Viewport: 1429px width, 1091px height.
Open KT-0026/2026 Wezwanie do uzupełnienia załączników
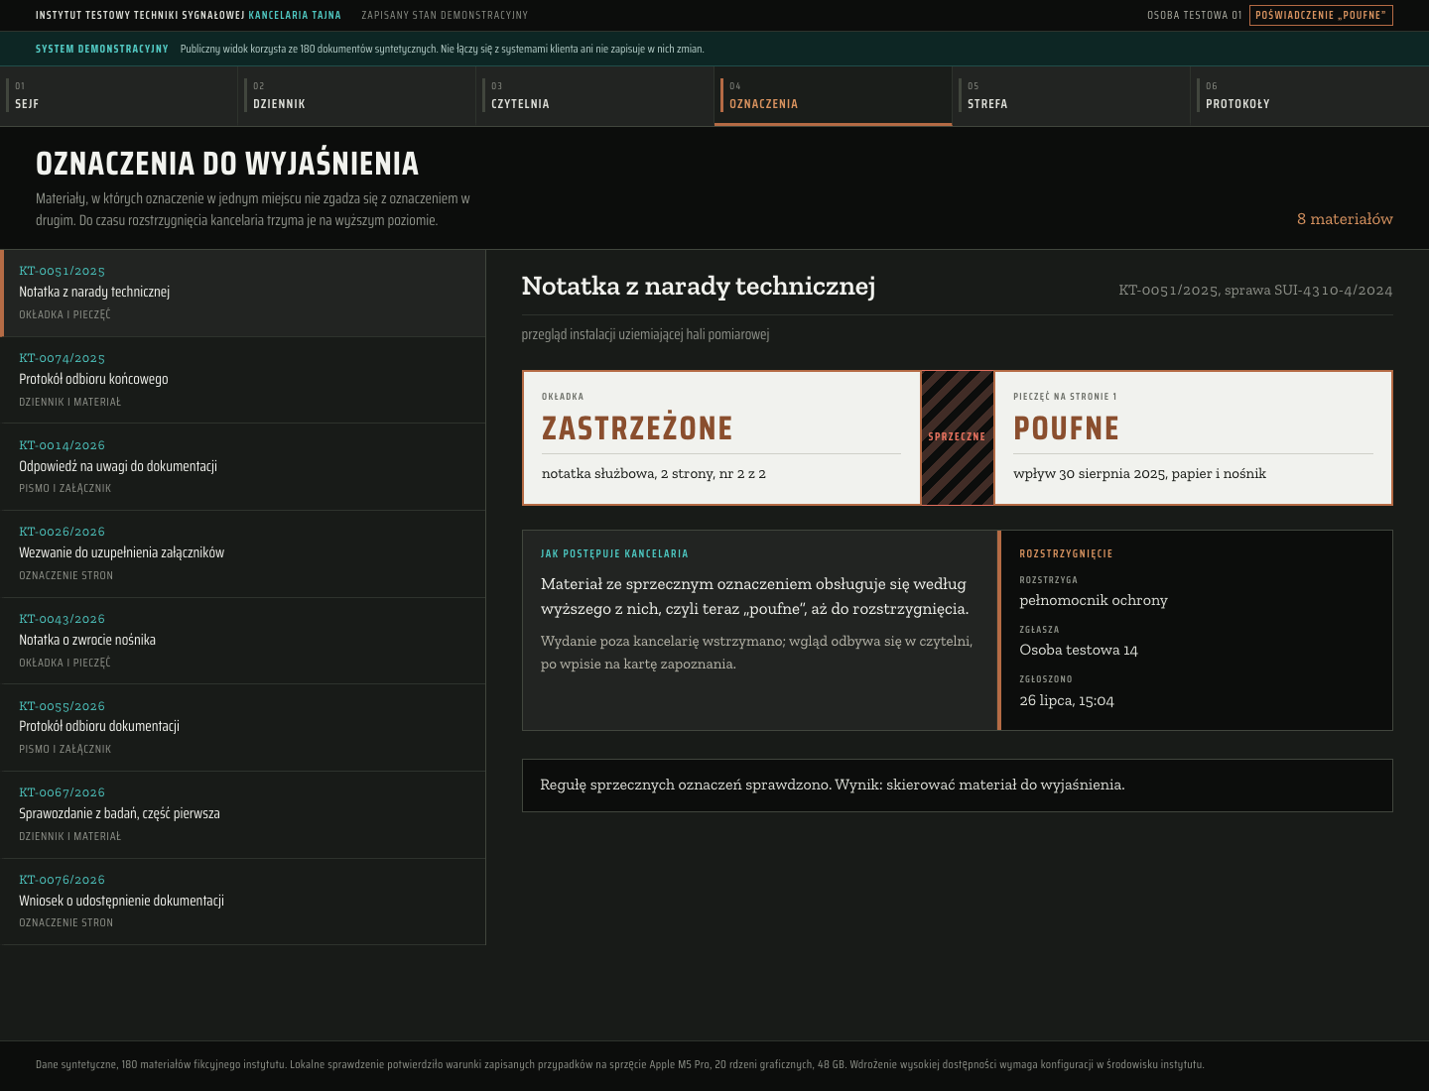pyautogui.click(x=243, y=553)
